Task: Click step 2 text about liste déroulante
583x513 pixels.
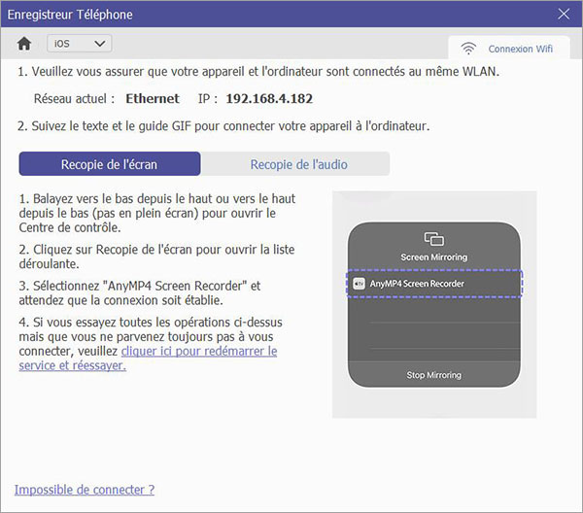Action: point(156,256)
